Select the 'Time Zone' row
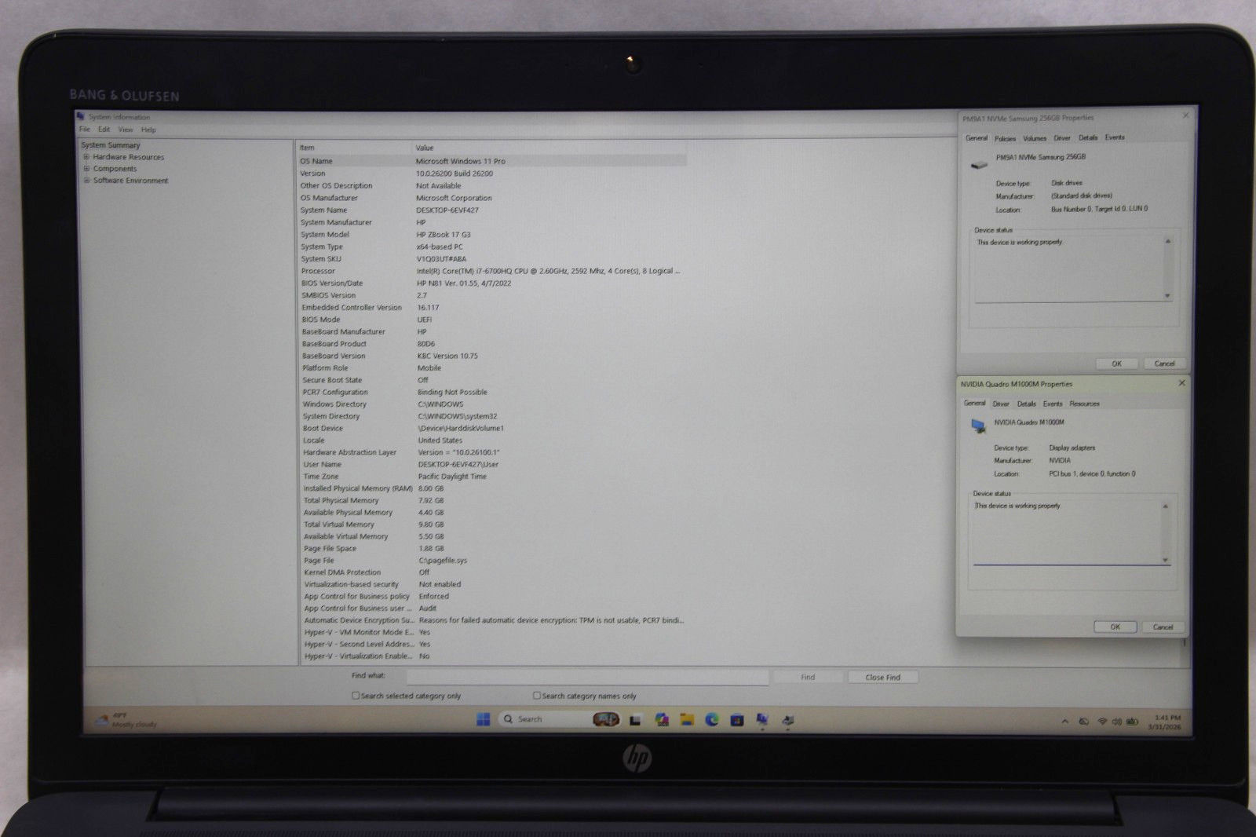The width and height of the screenshot is (1256, 837). click(x=494, y=477)
